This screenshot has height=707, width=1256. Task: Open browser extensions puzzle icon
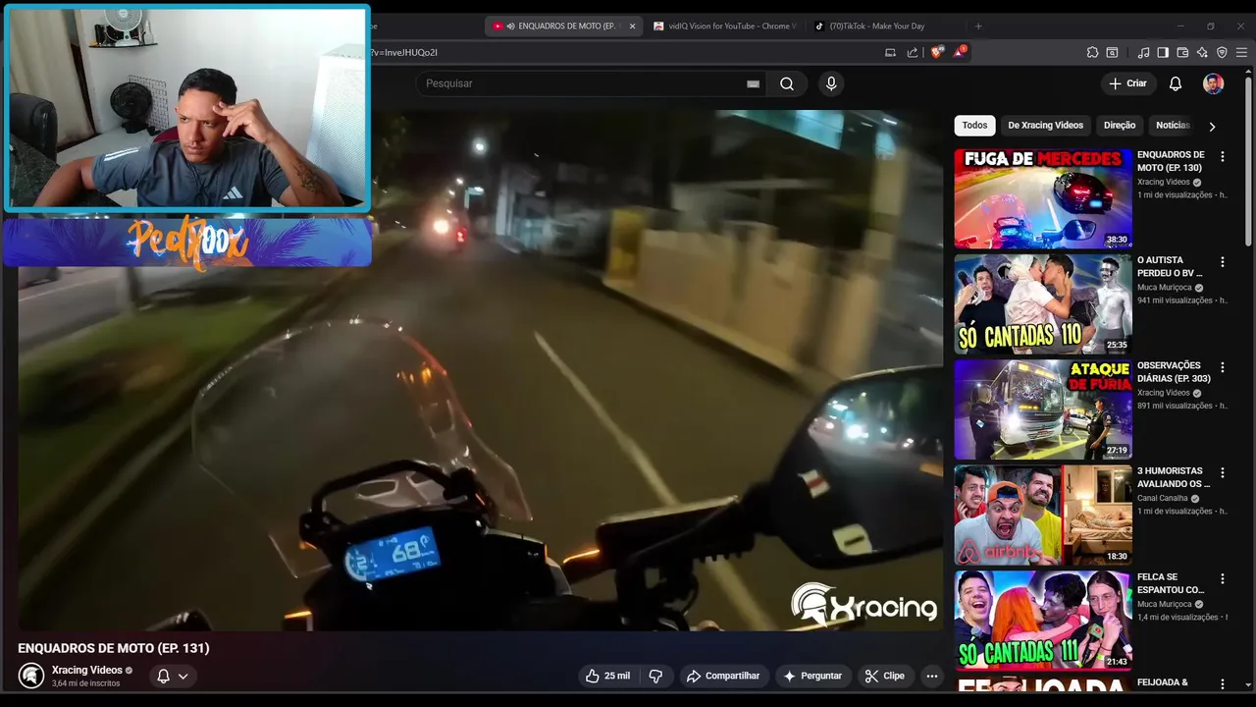click(1092, 52)
